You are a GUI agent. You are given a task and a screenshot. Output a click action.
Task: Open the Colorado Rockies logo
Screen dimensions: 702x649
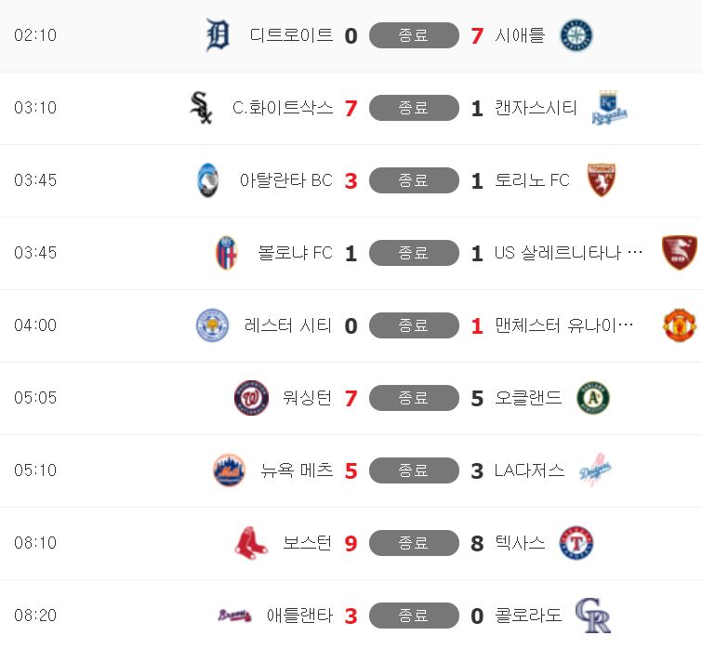click(x=593, y=616)
